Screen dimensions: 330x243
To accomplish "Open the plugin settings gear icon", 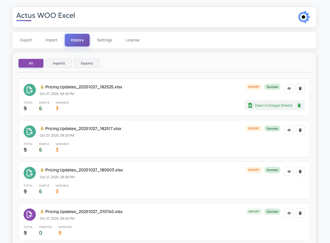I will (x=304, y=17).
